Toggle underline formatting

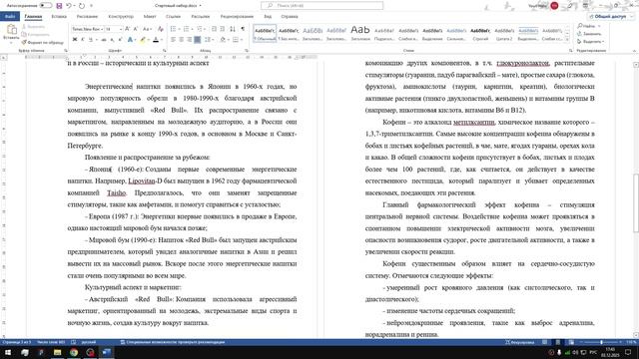tap(91, 40)
